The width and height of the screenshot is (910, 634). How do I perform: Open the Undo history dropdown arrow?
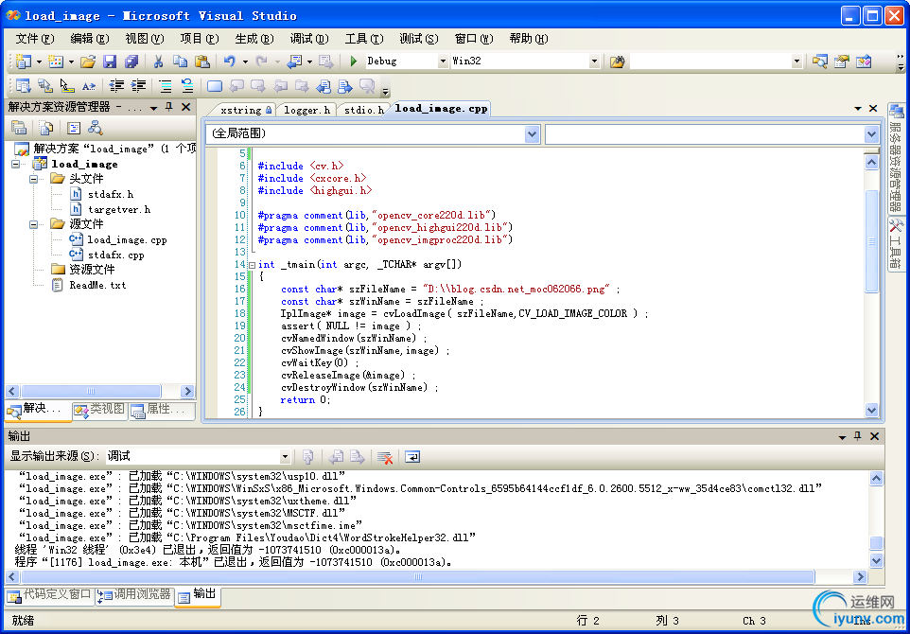(x=246, y=61)
